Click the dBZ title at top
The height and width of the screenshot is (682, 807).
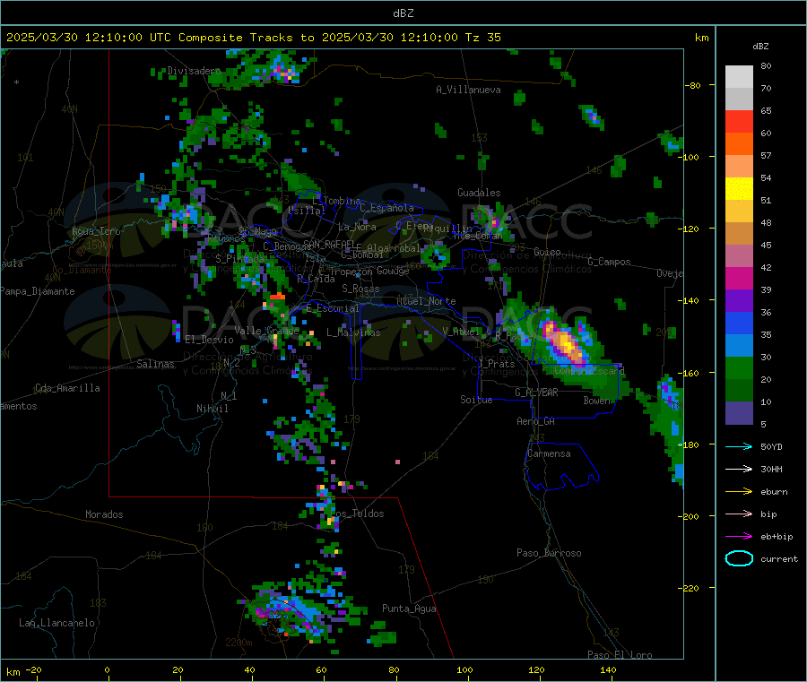[403, 13]
